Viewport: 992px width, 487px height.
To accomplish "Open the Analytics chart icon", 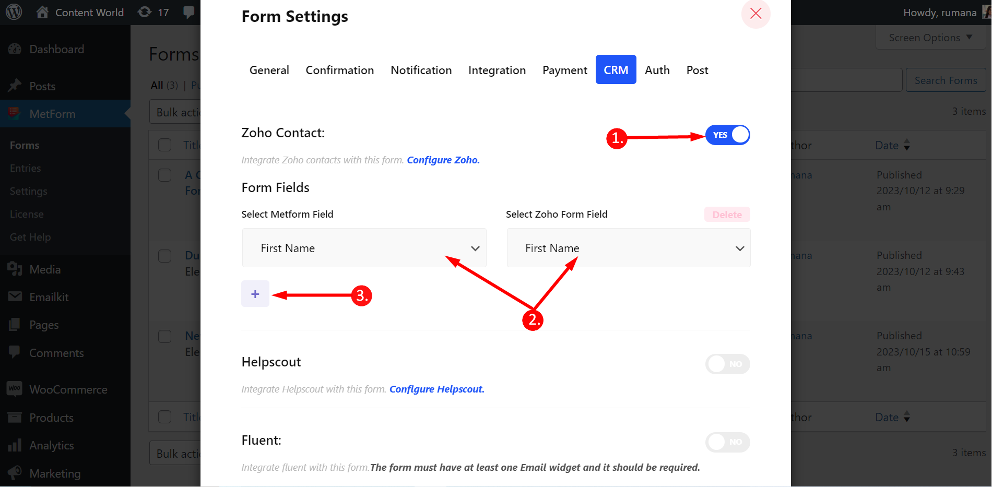I will 15,445.
